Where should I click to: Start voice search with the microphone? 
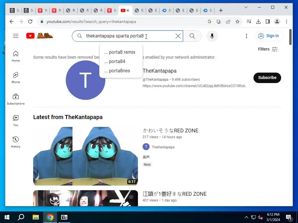212,36
